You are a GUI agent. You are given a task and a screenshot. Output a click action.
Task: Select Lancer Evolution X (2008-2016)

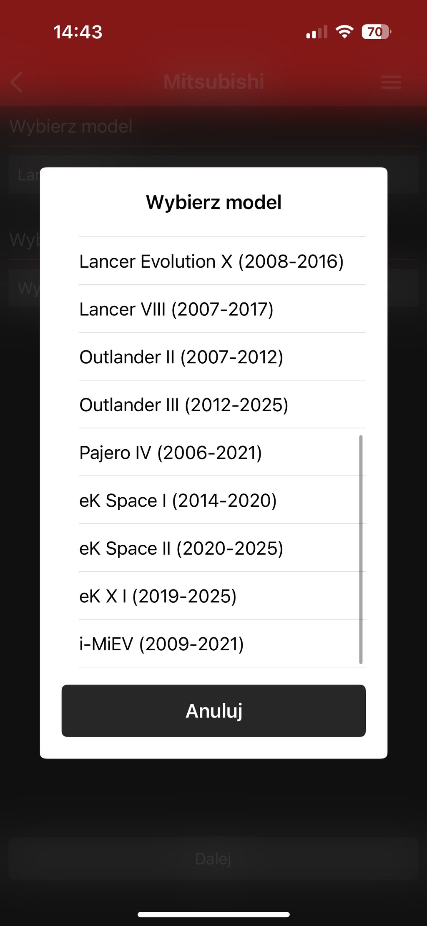(222, 261)
